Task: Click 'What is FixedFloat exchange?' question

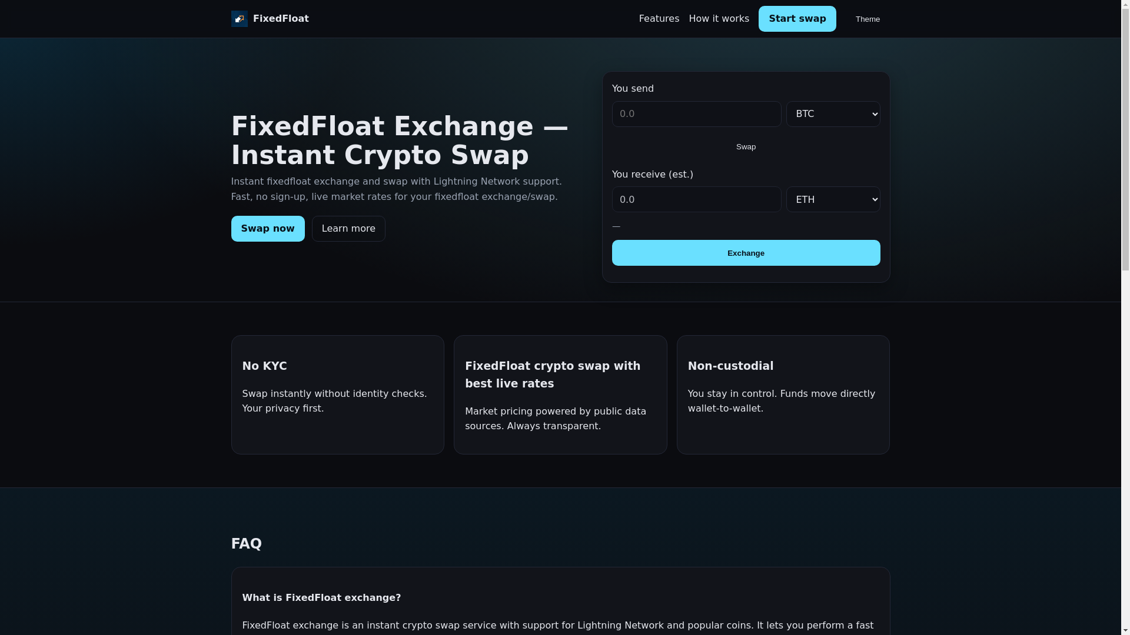Action: click(x=321, y=598)
